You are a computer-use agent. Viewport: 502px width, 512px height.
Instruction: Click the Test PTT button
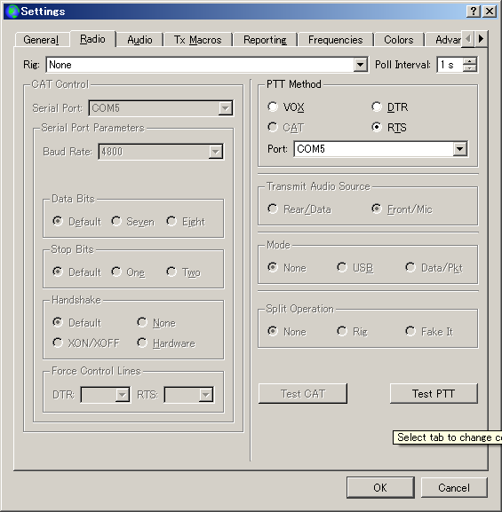pos(434,393)
